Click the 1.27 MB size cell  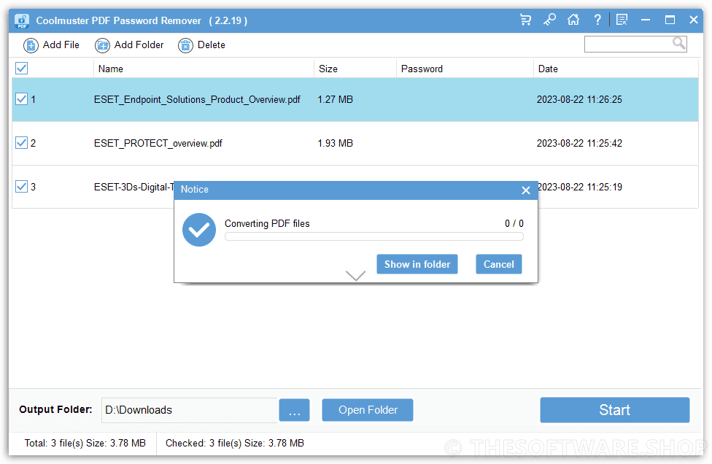coord(335,99)
